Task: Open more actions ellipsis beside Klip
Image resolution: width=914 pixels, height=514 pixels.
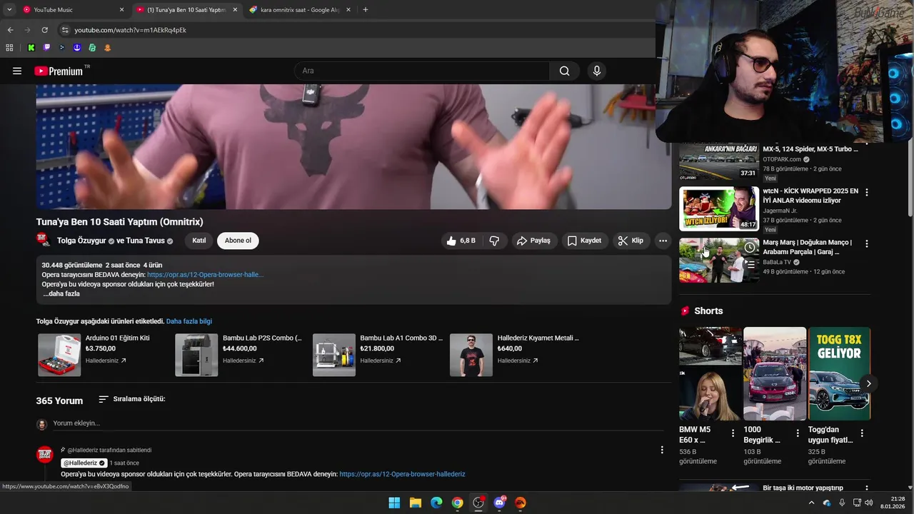Action: (x=663, y=241)
